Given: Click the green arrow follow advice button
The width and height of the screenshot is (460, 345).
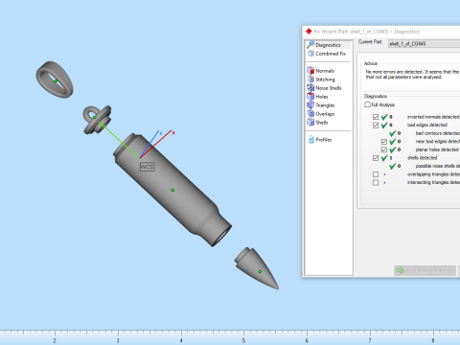Looking at the screenshot, I should (425, 270).
